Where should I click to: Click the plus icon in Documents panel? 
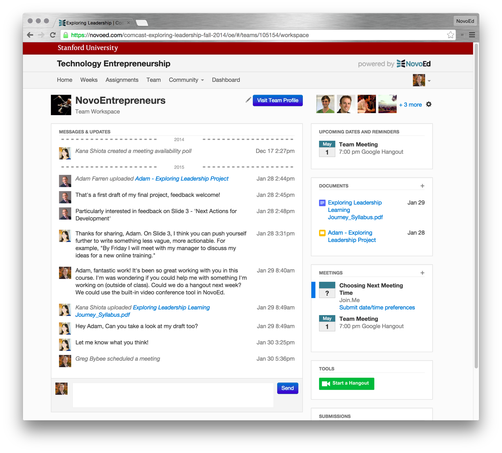click(x=422, y=186)
